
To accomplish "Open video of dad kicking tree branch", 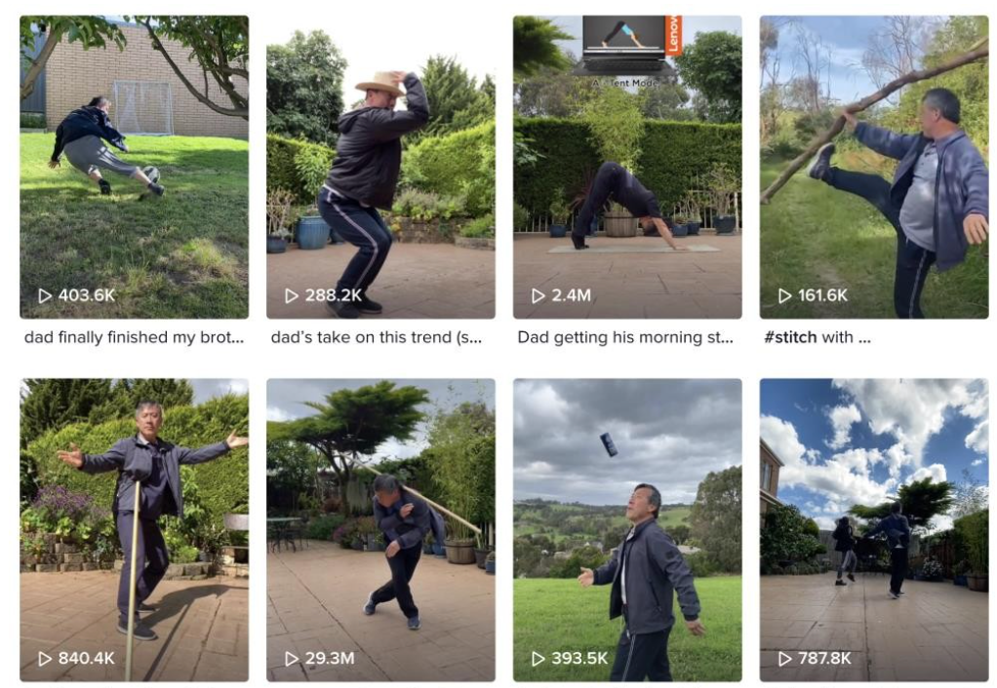I will [x=874, y=167].
